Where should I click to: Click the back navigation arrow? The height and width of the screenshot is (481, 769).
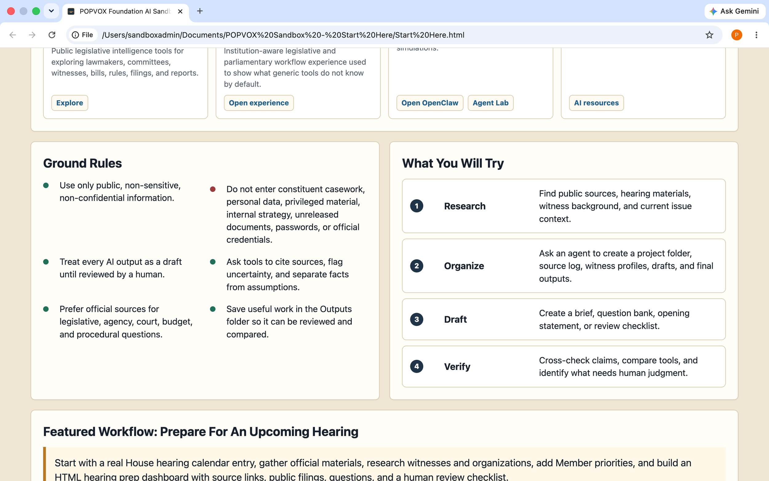pos(13,35)
